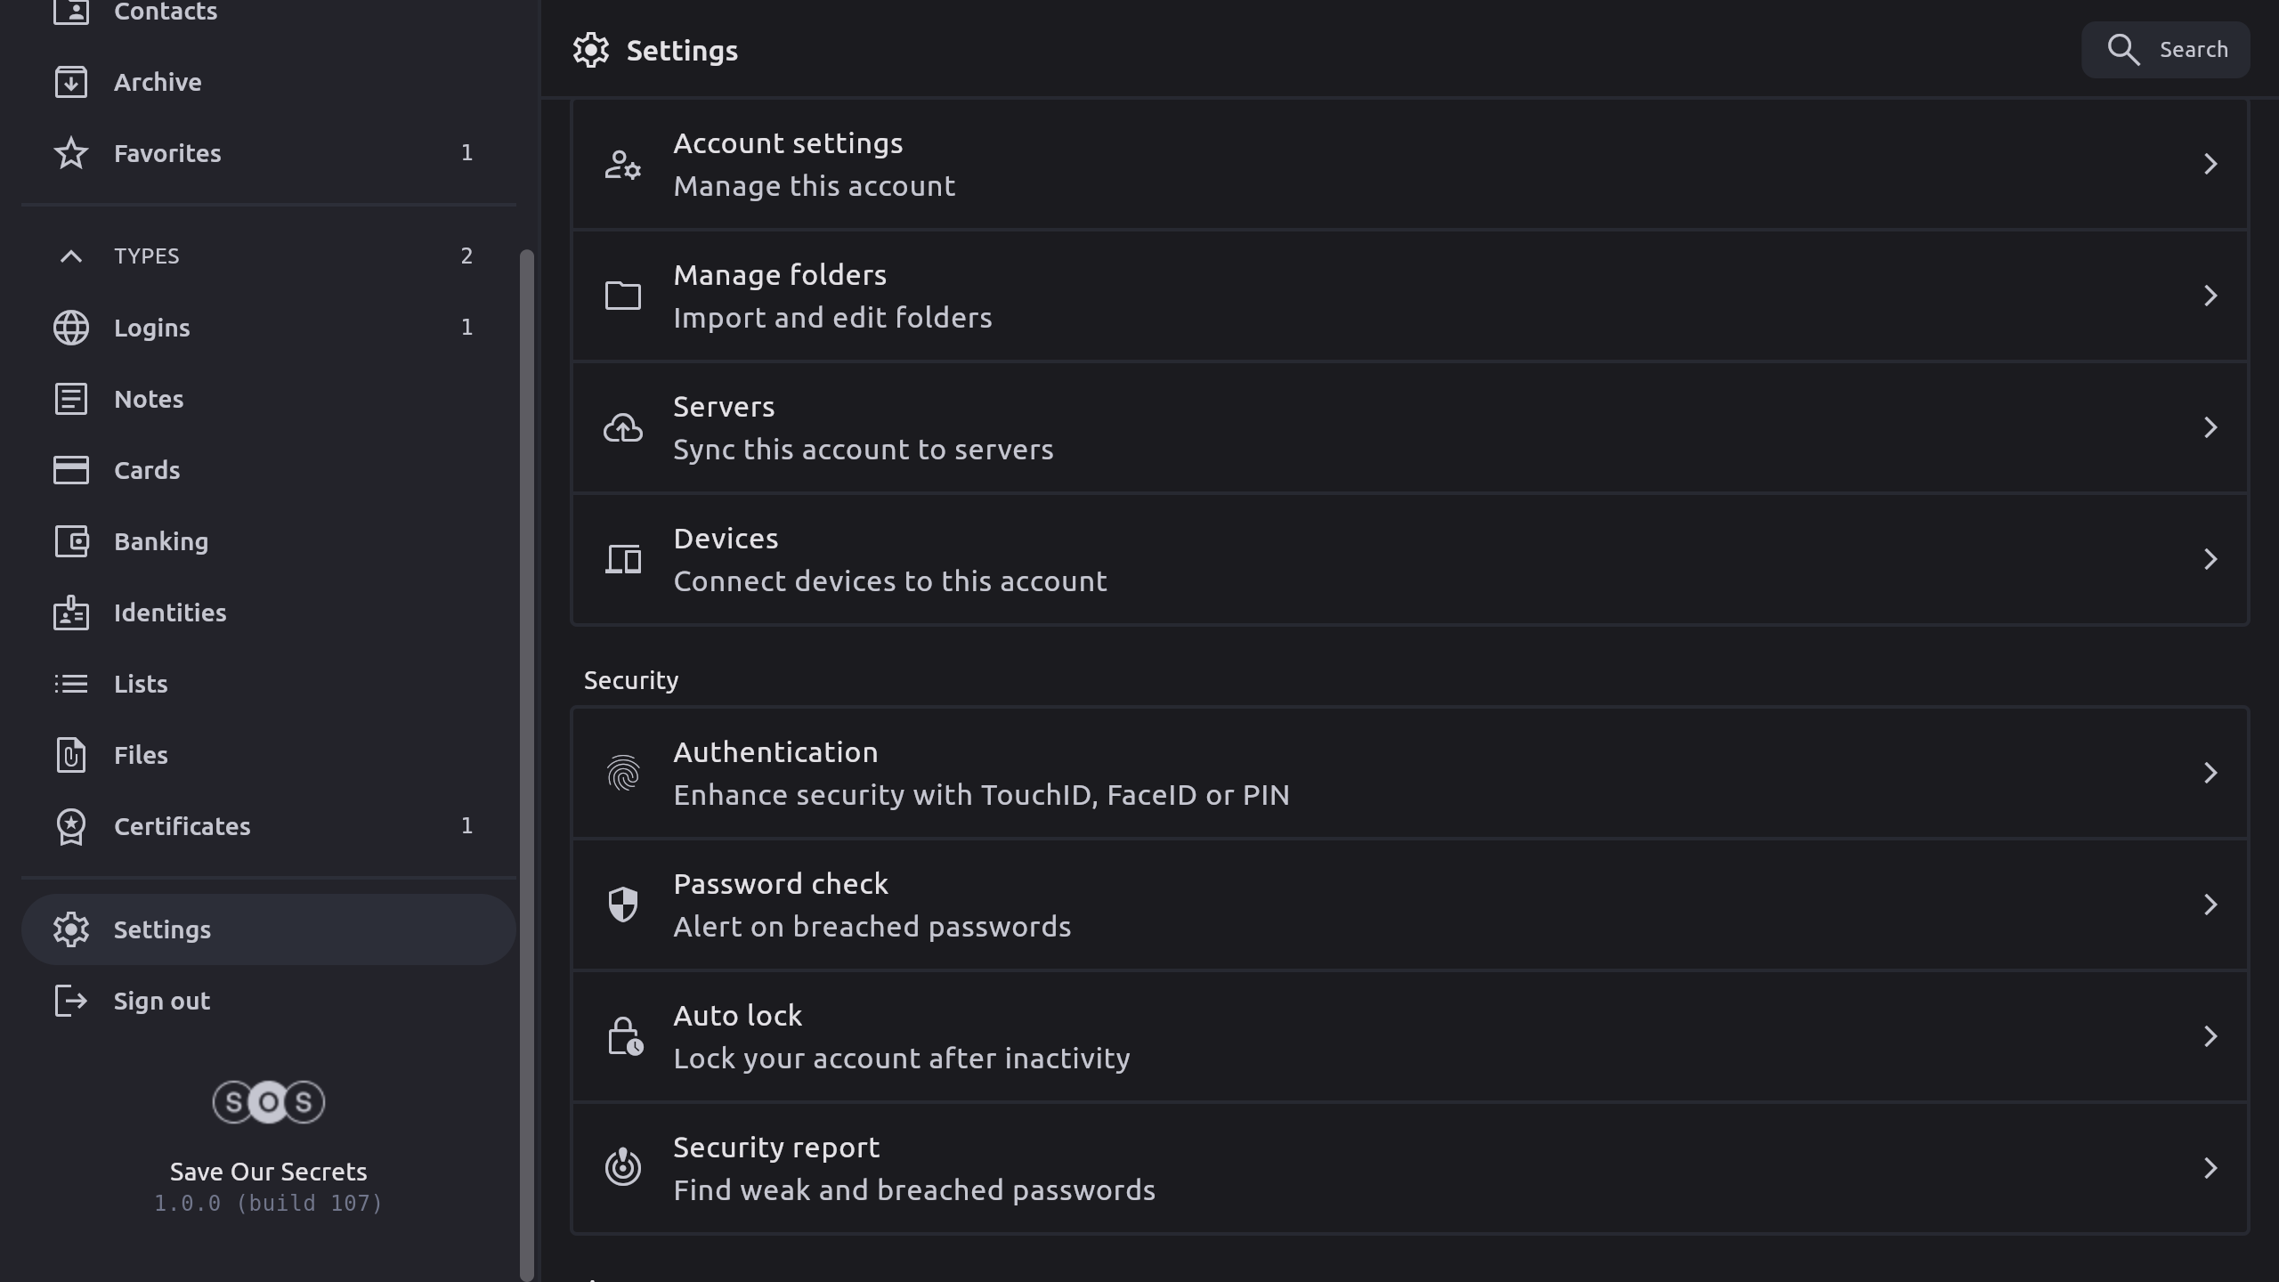The image size is (2279, 1282).
Task: Click the sidebar vertical scrollbar
Action: [x=526, y=764]
